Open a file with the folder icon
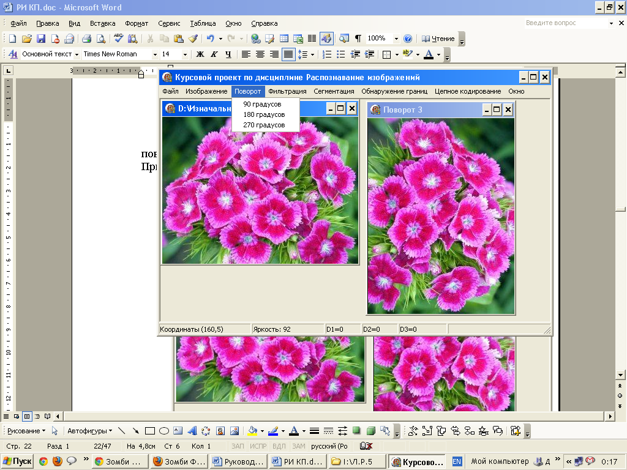This screenshot has width=627, height=470. click(26, 39)
